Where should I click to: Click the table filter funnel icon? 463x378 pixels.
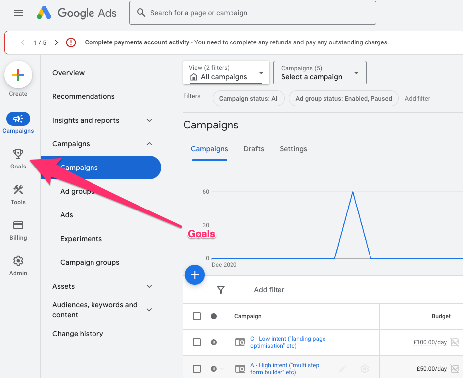pos(221,290)
